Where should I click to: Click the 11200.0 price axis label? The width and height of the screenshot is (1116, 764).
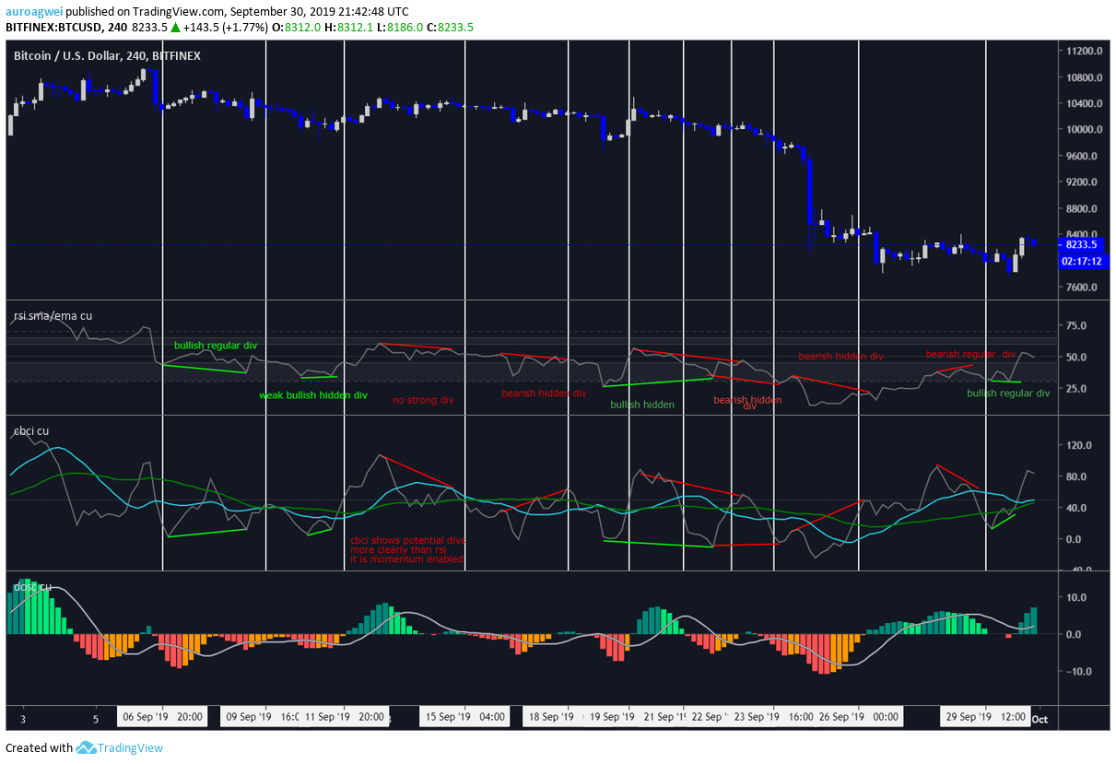1082,51
